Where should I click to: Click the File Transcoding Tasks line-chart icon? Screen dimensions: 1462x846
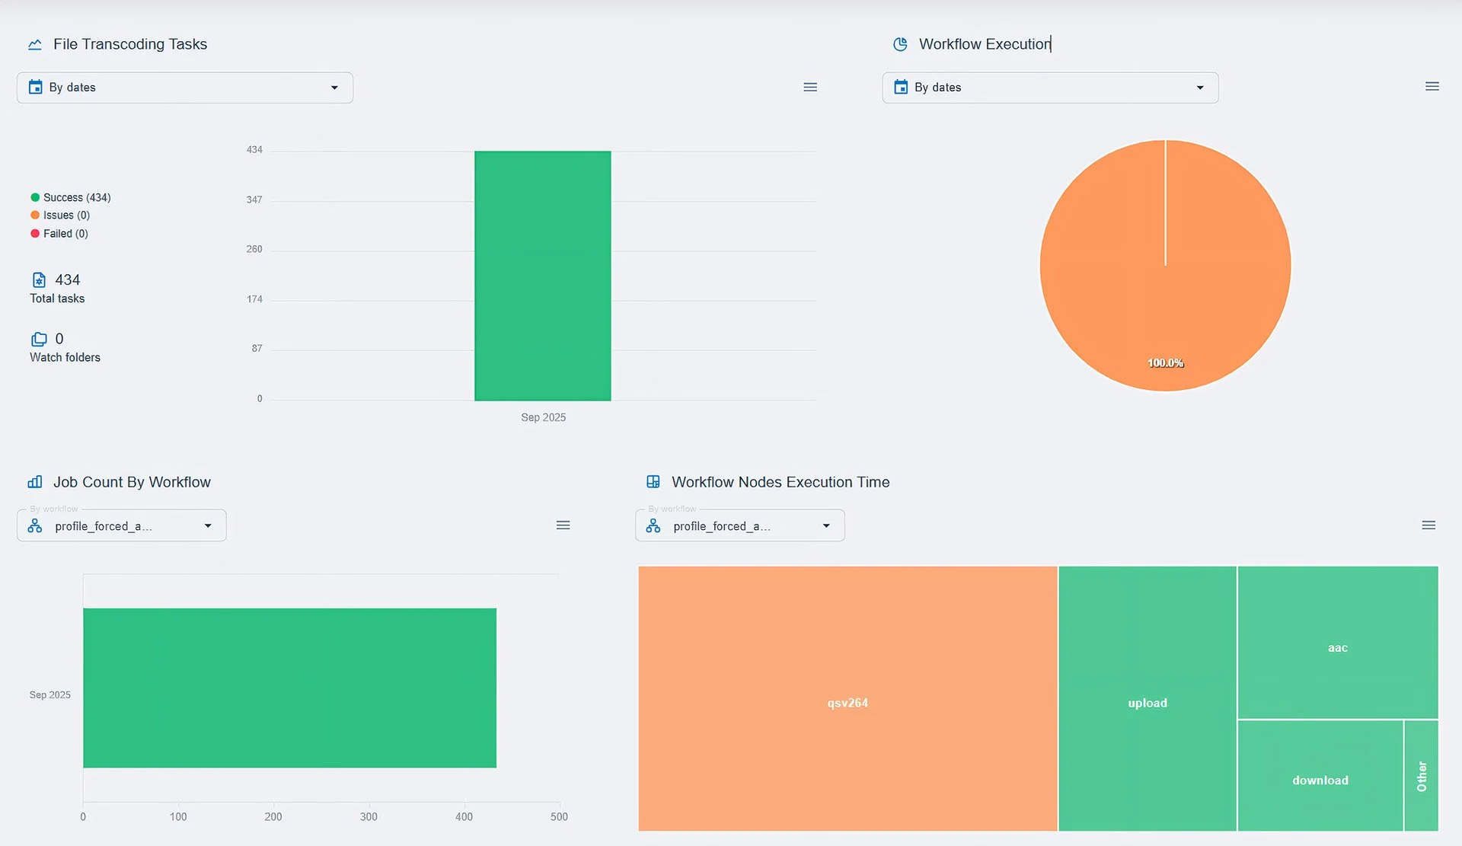(35, 44)
